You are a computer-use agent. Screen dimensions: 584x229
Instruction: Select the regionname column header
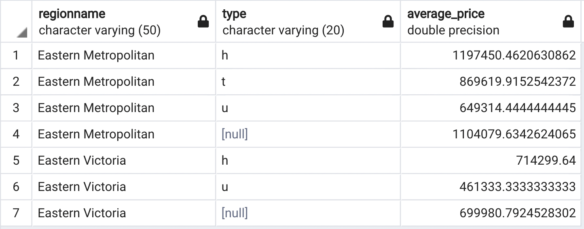(x=113, y=22)
